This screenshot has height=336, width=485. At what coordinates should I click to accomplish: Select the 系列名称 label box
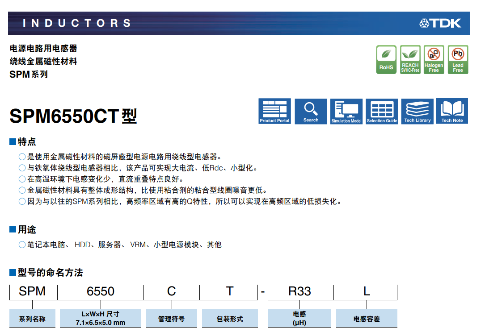32,319
